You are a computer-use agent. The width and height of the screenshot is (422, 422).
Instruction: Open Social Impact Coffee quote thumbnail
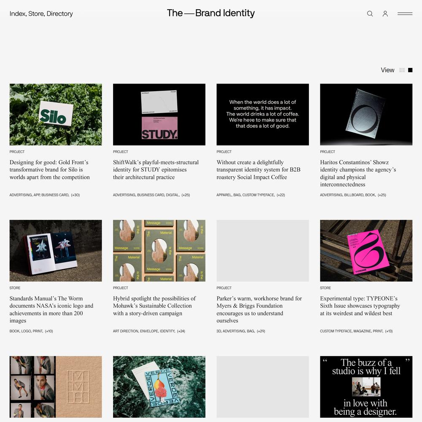(x=262, y=114)
